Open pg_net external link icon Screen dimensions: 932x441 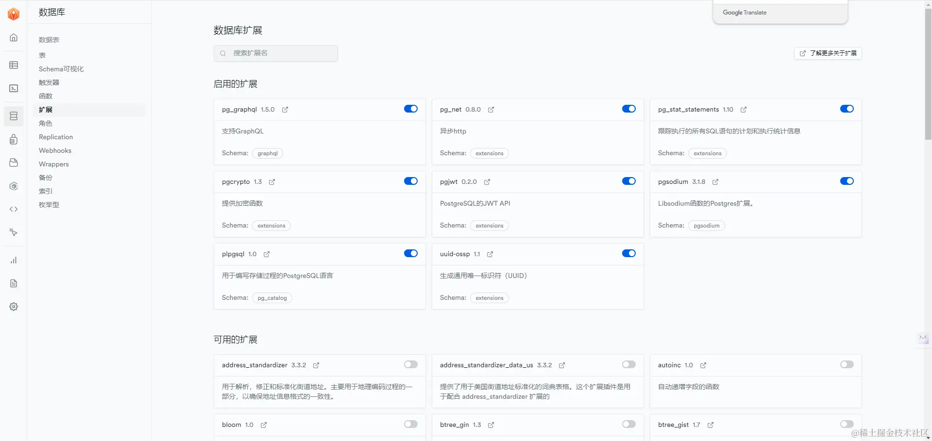point(491,110)
